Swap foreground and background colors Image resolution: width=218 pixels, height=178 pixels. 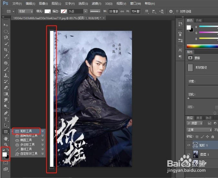[8, 150]
